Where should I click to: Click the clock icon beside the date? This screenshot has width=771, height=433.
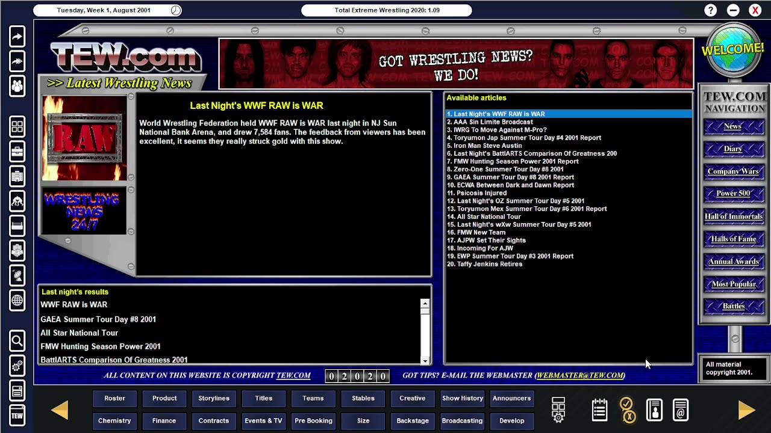[175, 10]
